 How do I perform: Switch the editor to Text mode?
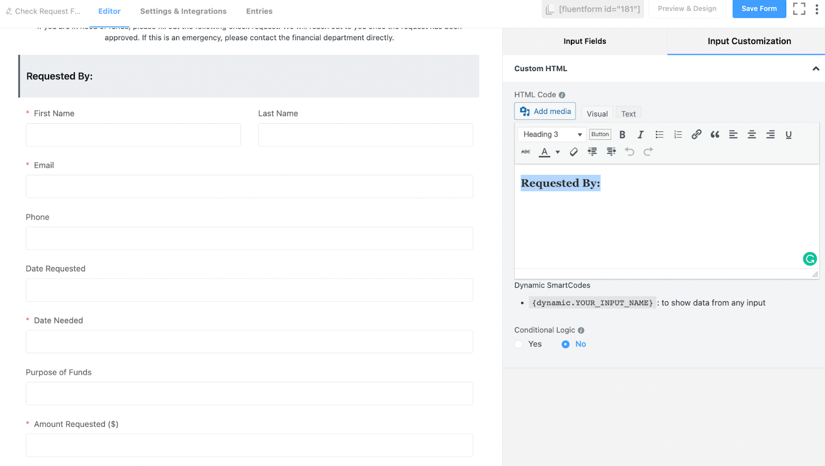(629, 113)
